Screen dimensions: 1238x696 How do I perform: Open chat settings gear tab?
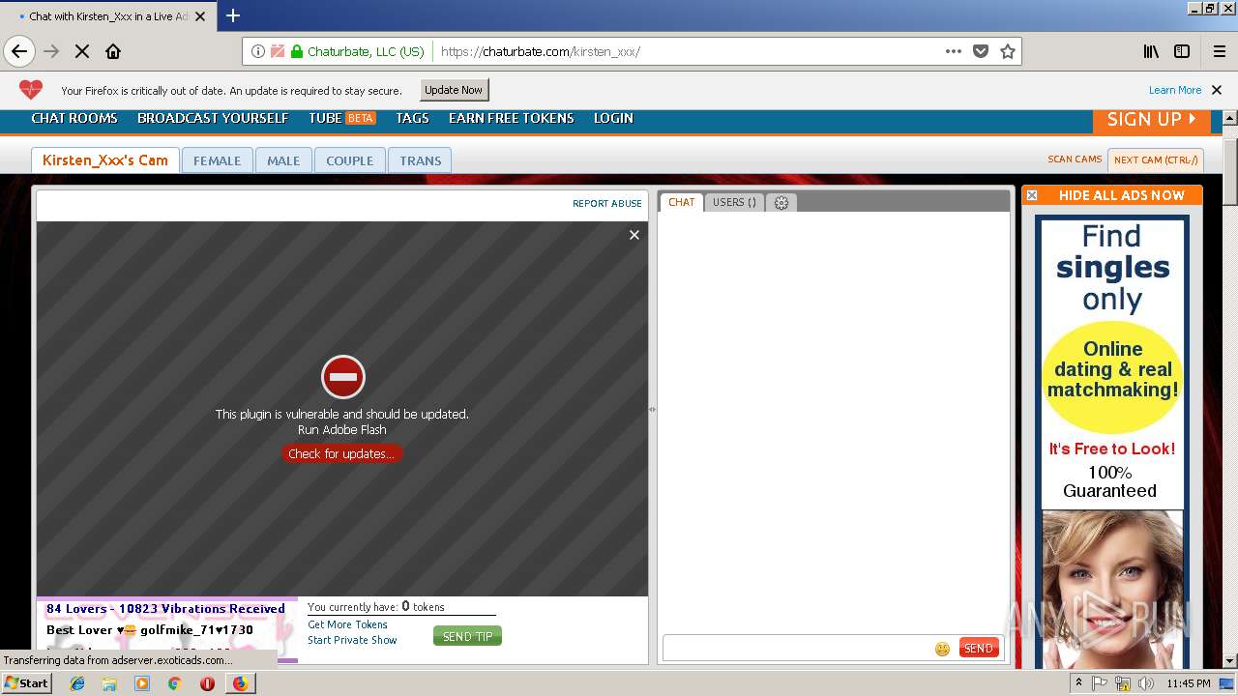(x=781, y=202)
